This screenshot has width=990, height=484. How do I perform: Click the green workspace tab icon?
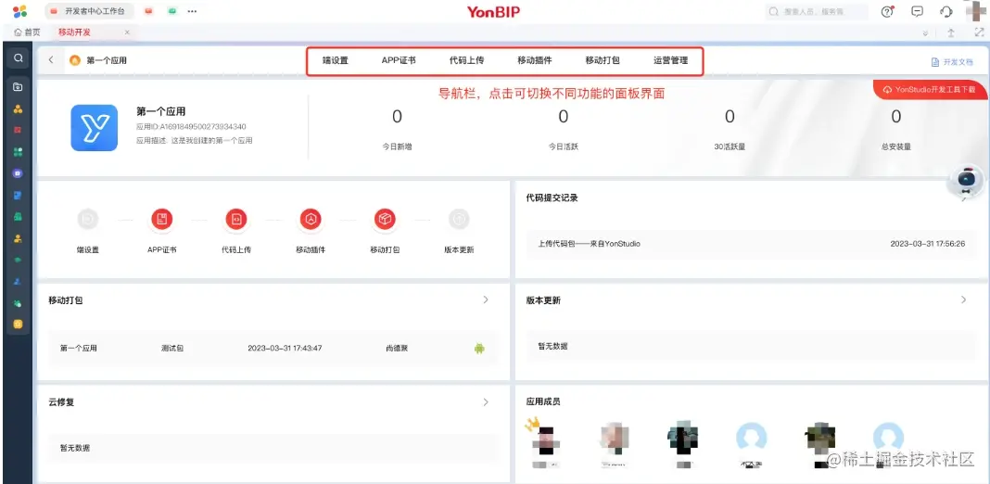(171, 11)
